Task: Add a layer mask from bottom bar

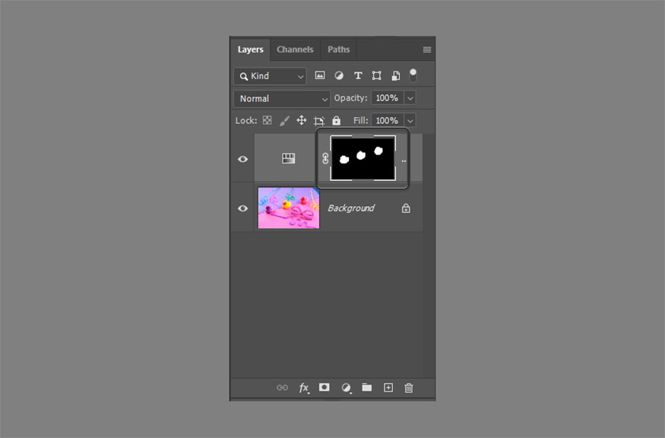Action: pyautogui.click(x=325, y=388)
